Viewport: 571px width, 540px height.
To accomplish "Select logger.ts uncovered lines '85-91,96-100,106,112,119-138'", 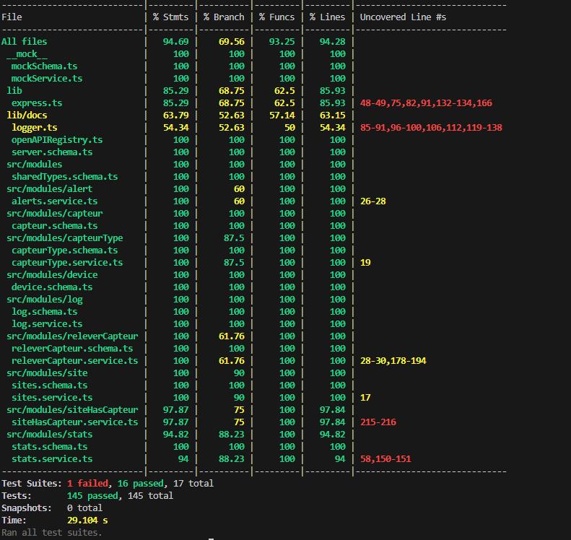I will 431,128.
